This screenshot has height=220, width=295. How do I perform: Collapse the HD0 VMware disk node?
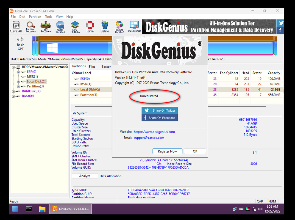pos(13,67)
